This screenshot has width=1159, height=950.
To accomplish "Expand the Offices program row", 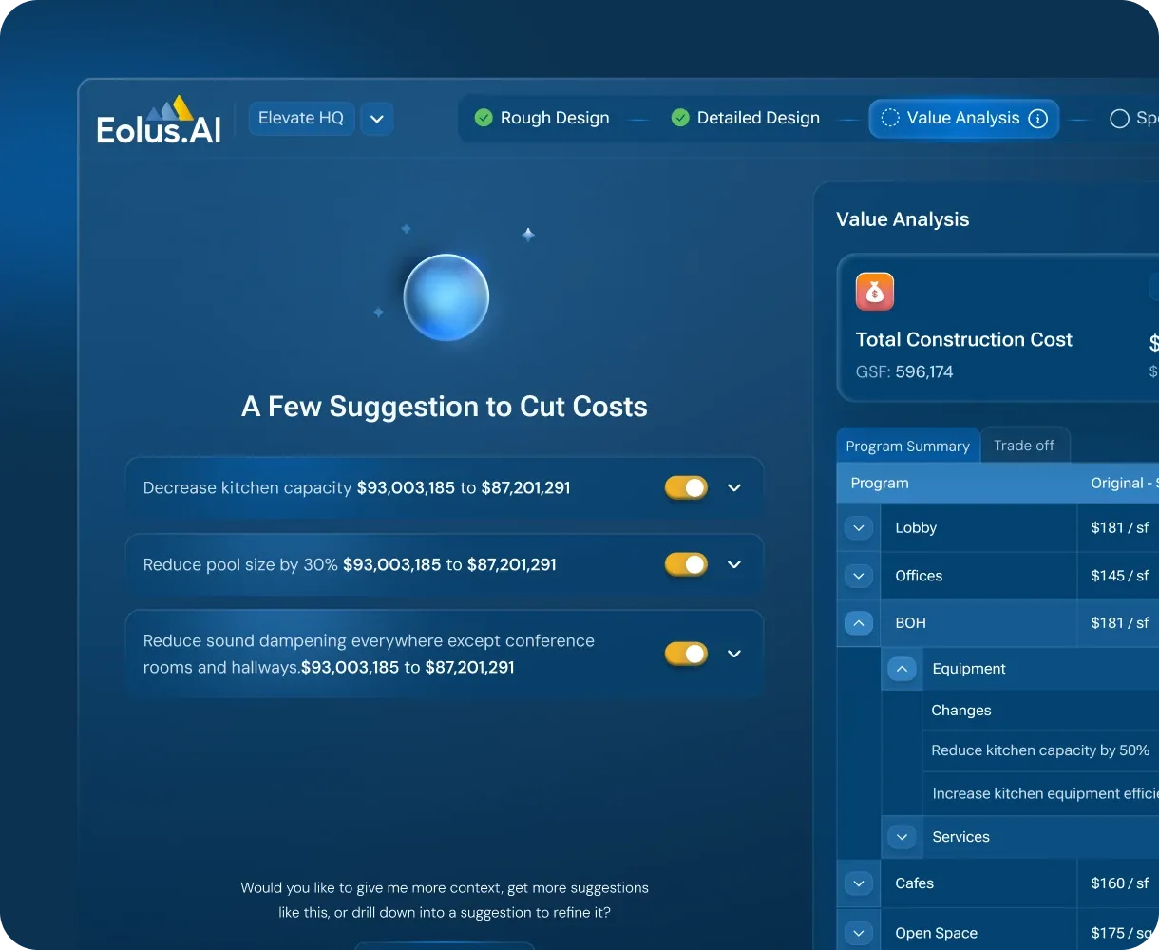I will 859,576.
